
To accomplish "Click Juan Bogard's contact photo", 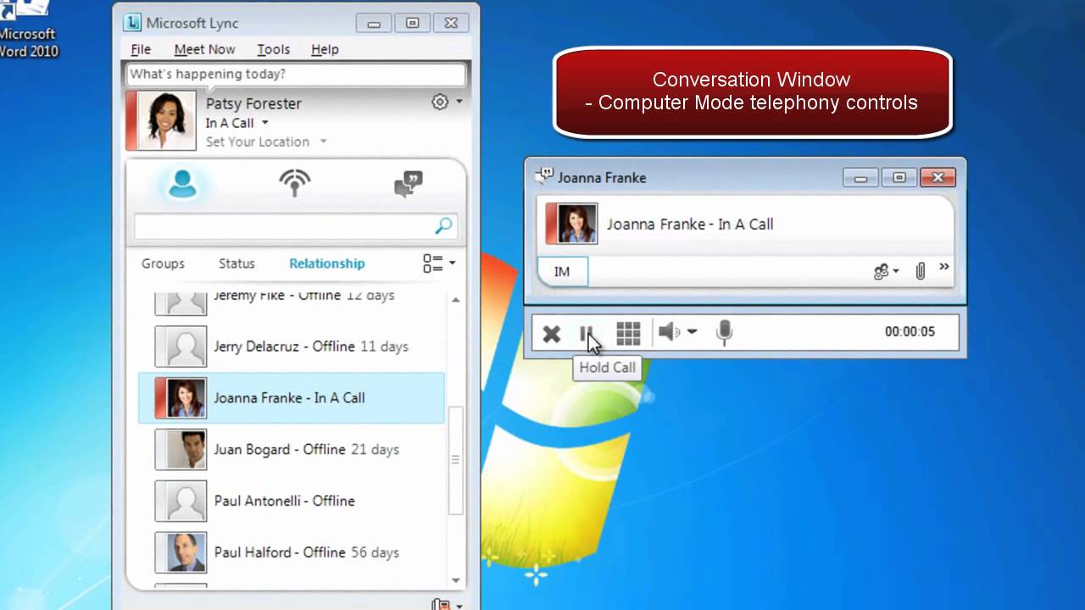I will 181,450.
